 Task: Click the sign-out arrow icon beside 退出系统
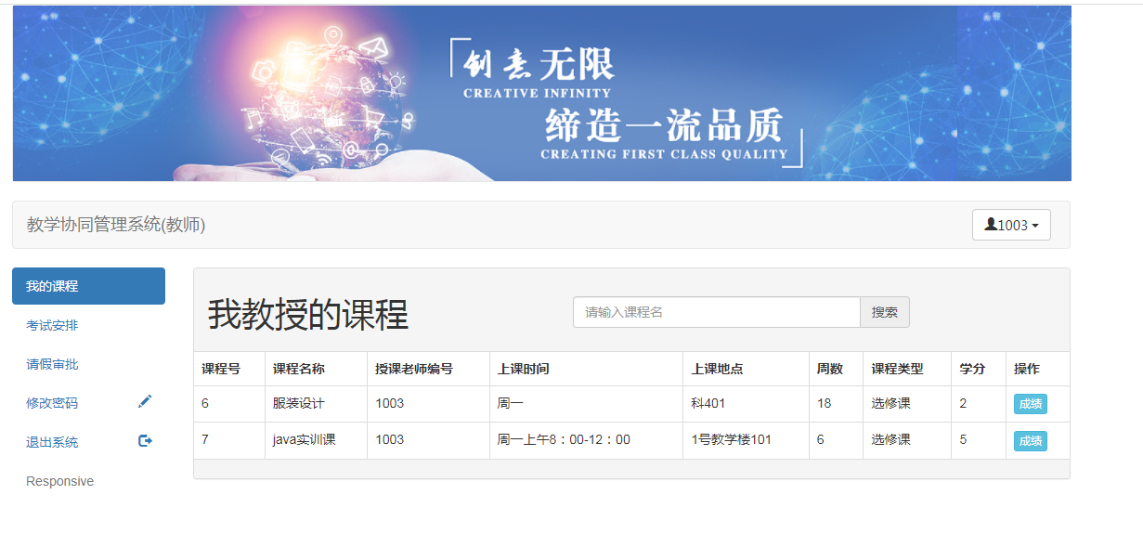(145, 441)
